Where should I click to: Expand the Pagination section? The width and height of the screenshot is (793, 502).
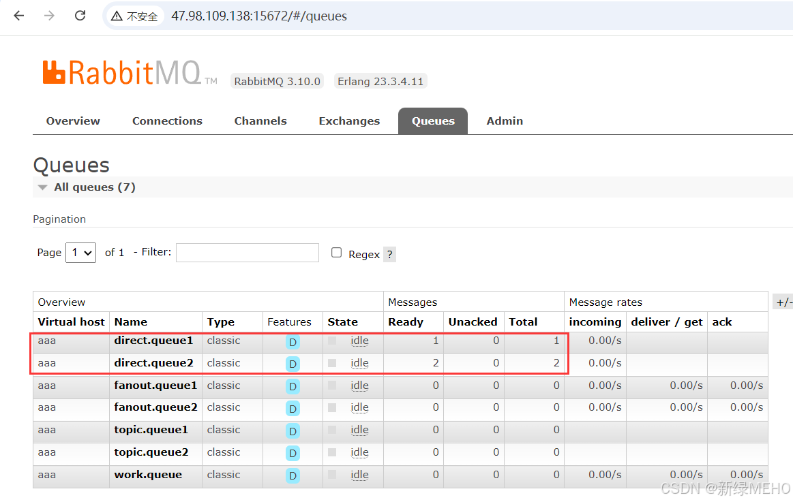pos(59,219)
